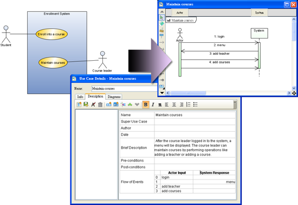Click the Actor header in sequence diagram window
Image resolution: width=298 pixels, height=205 pixels.
tap(179, 12)
